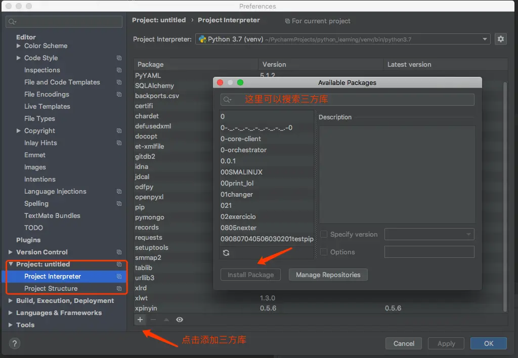Click project-level icon beside Inspections
518x358 pixels.
(x=119, y=70)
